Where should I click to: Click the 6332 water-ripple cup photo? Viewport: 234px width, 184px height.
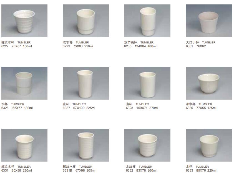[147, 145]
